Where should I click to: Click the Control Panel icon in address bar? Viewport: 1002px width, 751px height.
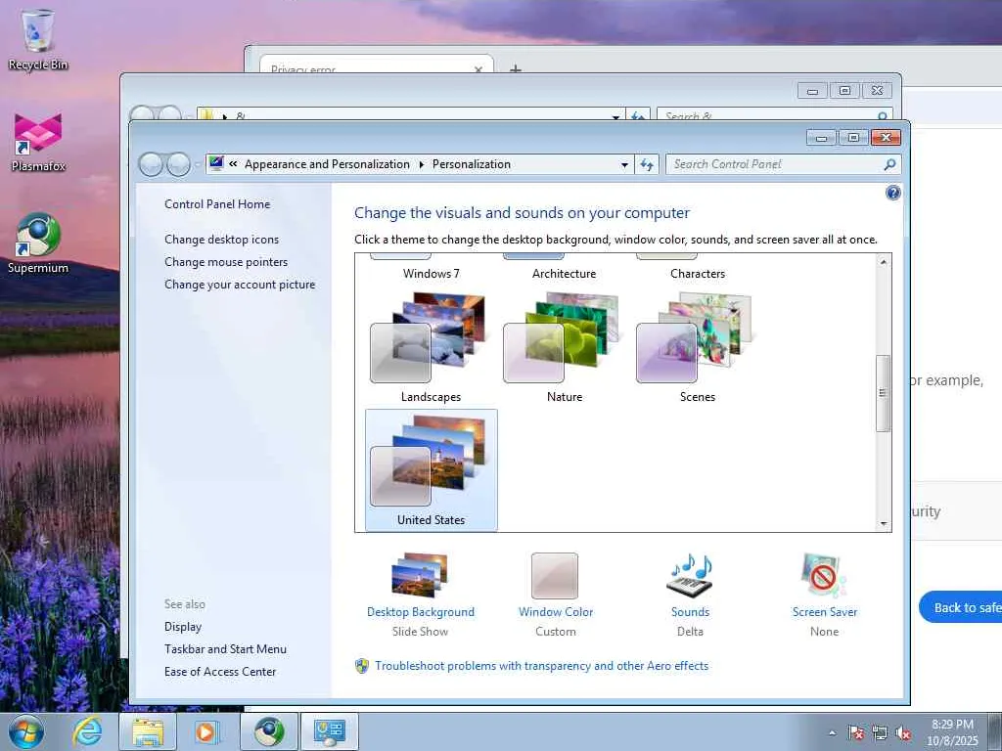click(216, 163)
